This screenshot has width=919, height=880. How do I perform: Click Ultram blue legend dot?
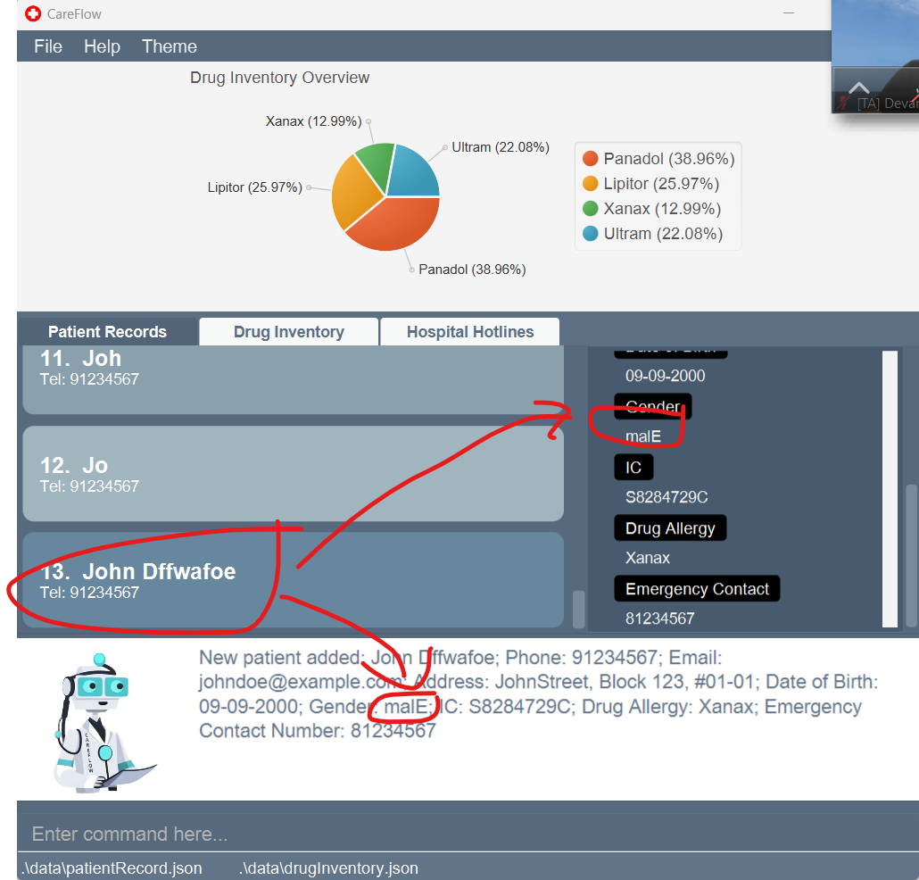[590, 233]
